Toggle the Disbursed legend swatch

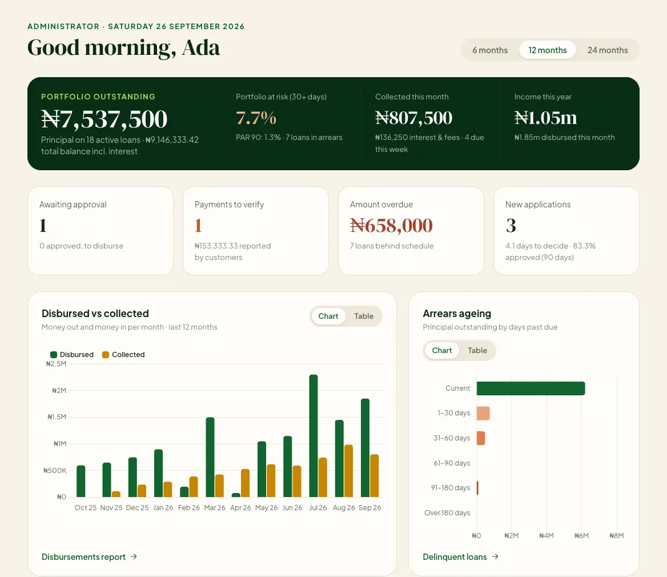click(x=54, y=355)
